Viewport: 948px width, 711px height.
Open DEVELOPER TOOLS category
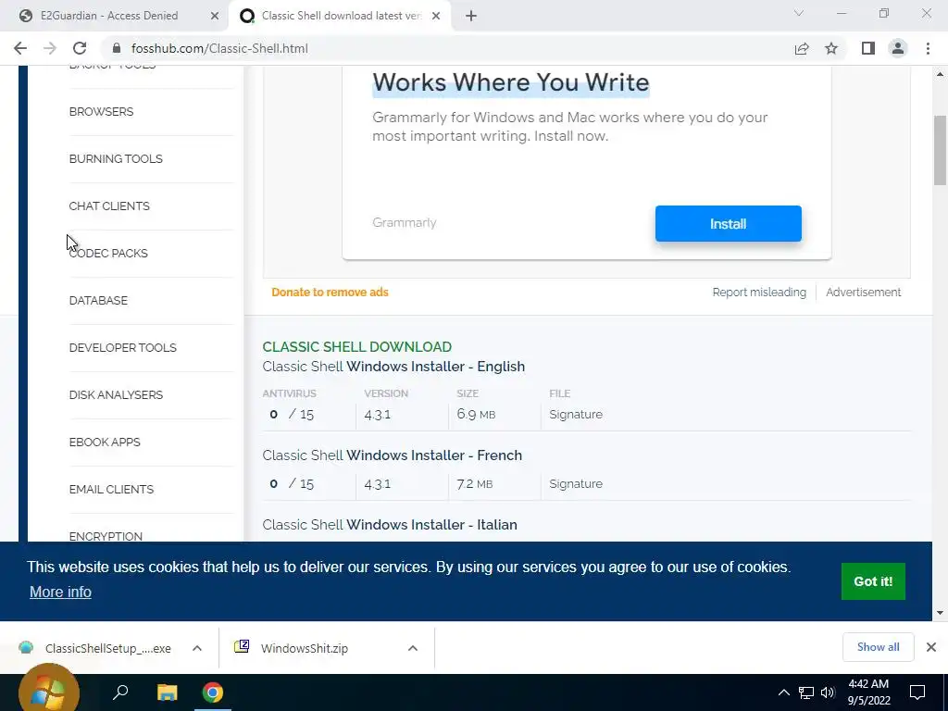[123, 348]
